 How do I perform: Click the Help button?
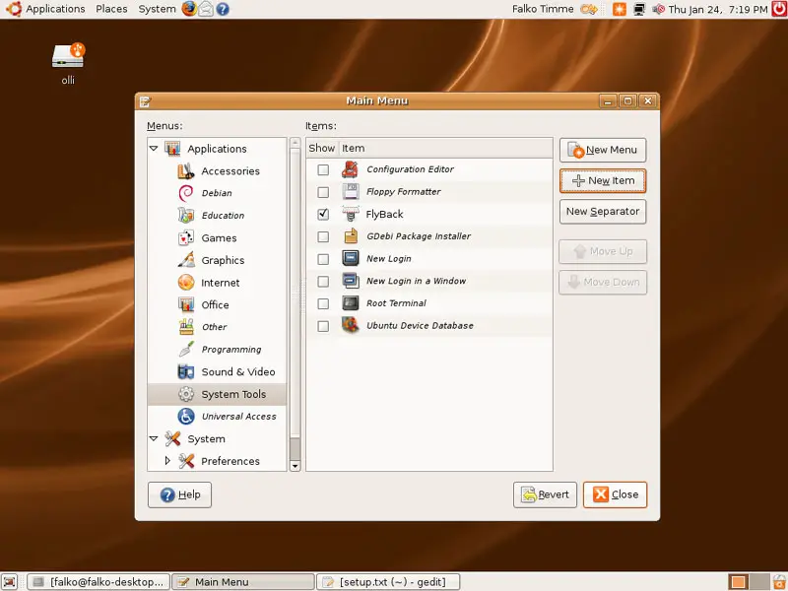coord(179,495)
